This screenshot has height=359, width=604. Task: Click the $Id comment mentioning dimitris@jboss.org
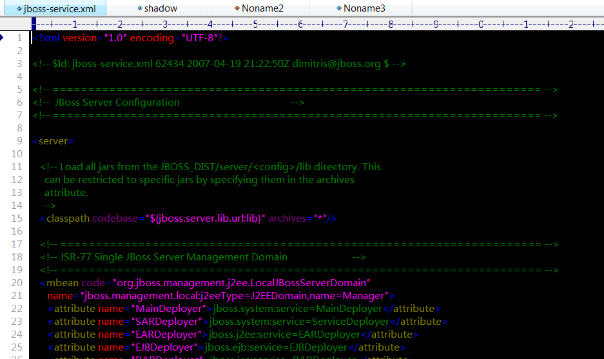tap(219, 64)
